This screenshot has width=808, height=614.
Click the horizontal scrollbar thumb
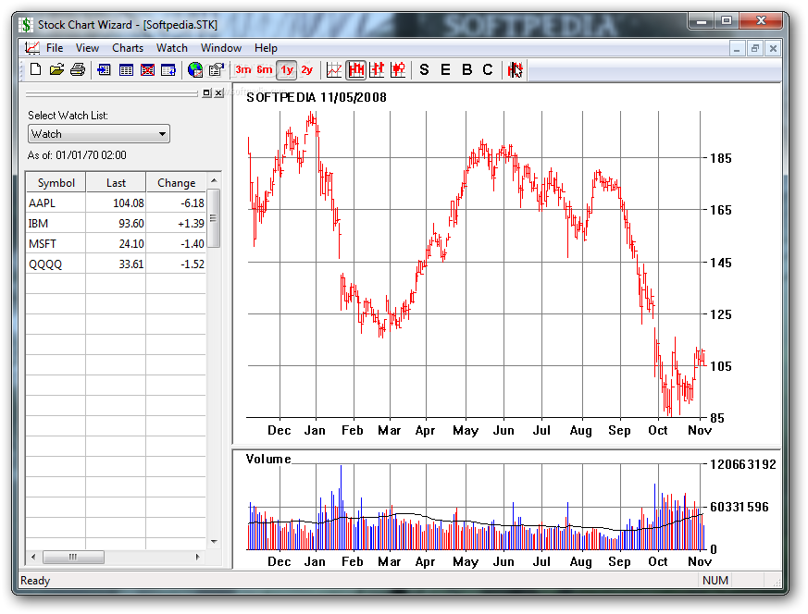tap(73, 557)
